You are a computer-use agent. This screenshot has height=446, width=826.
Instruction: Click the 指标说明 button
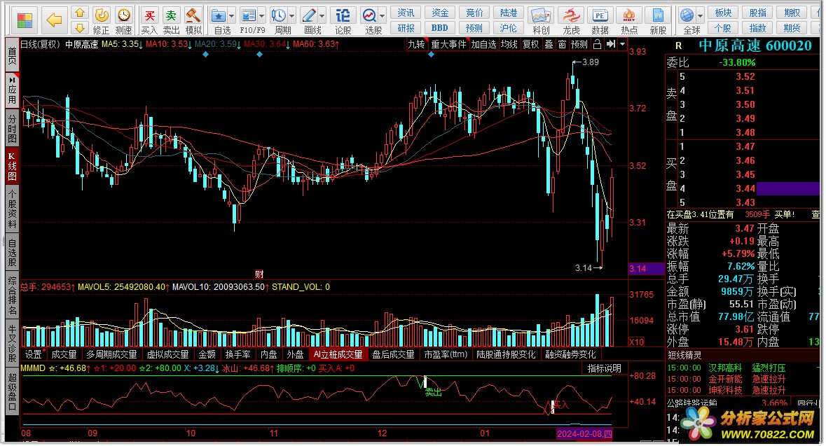click(604, 368)
